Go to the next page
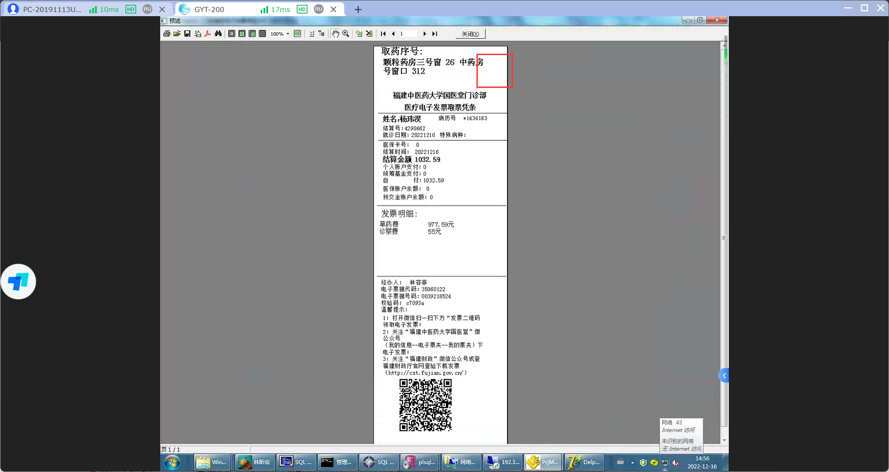 (425, 34)
